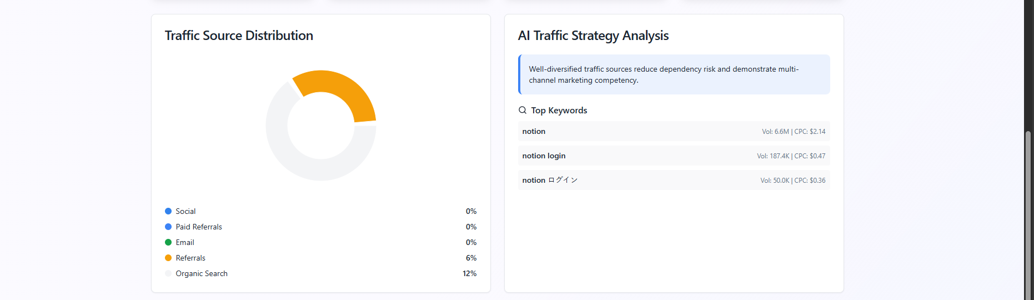Image resolution: width=1034 pixels, height=300 pixels.
Task: Click the gray Organic Search legend dot
Action: [x=168, y=273]
